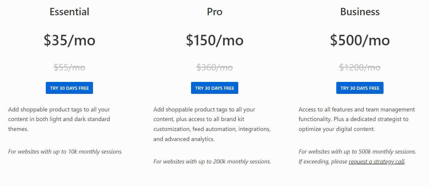Viewport: 429px width, 186px height.
Task: Click the $35/mo price
Action: point(69,40)
